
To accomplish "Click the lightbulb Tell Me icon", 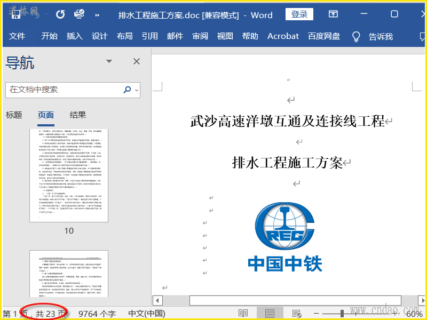I will 356,36.
